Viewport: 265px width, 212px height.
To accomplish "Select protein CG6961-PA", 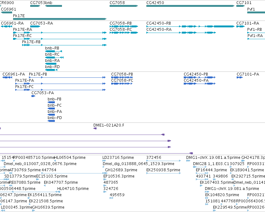I will point(14,74).
